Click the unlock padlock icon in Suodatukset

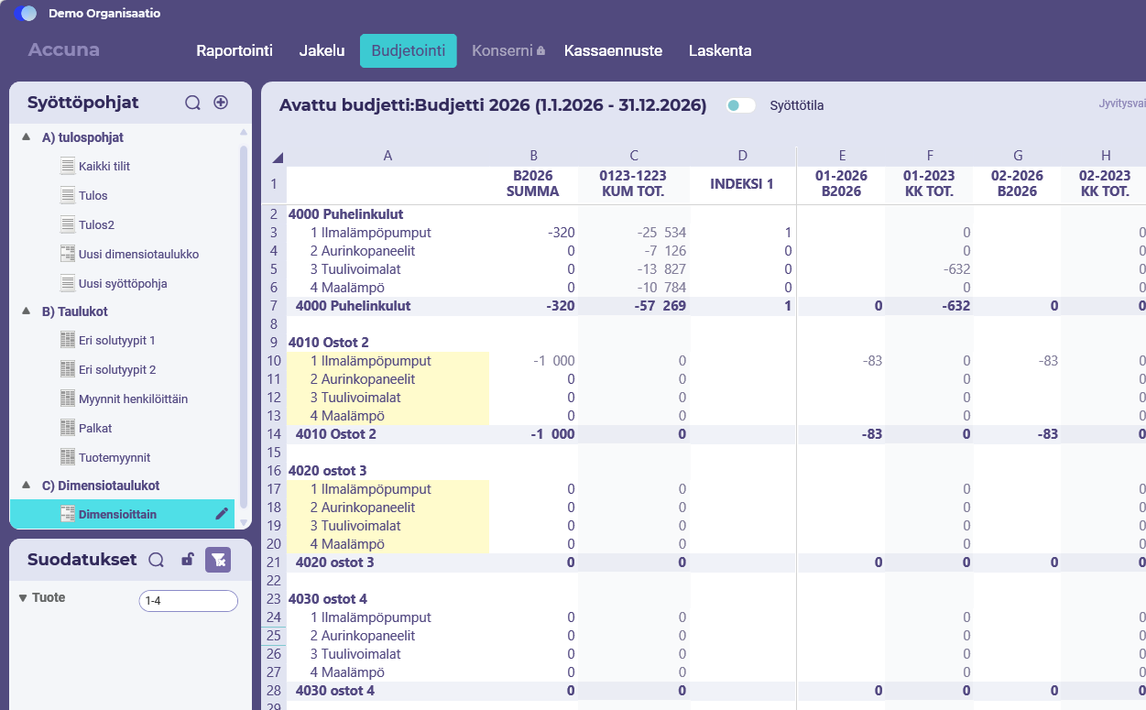coord(187,560)
